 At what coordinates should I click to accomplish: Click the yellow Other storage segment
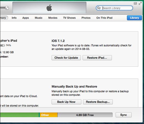(x=49, y=115)
